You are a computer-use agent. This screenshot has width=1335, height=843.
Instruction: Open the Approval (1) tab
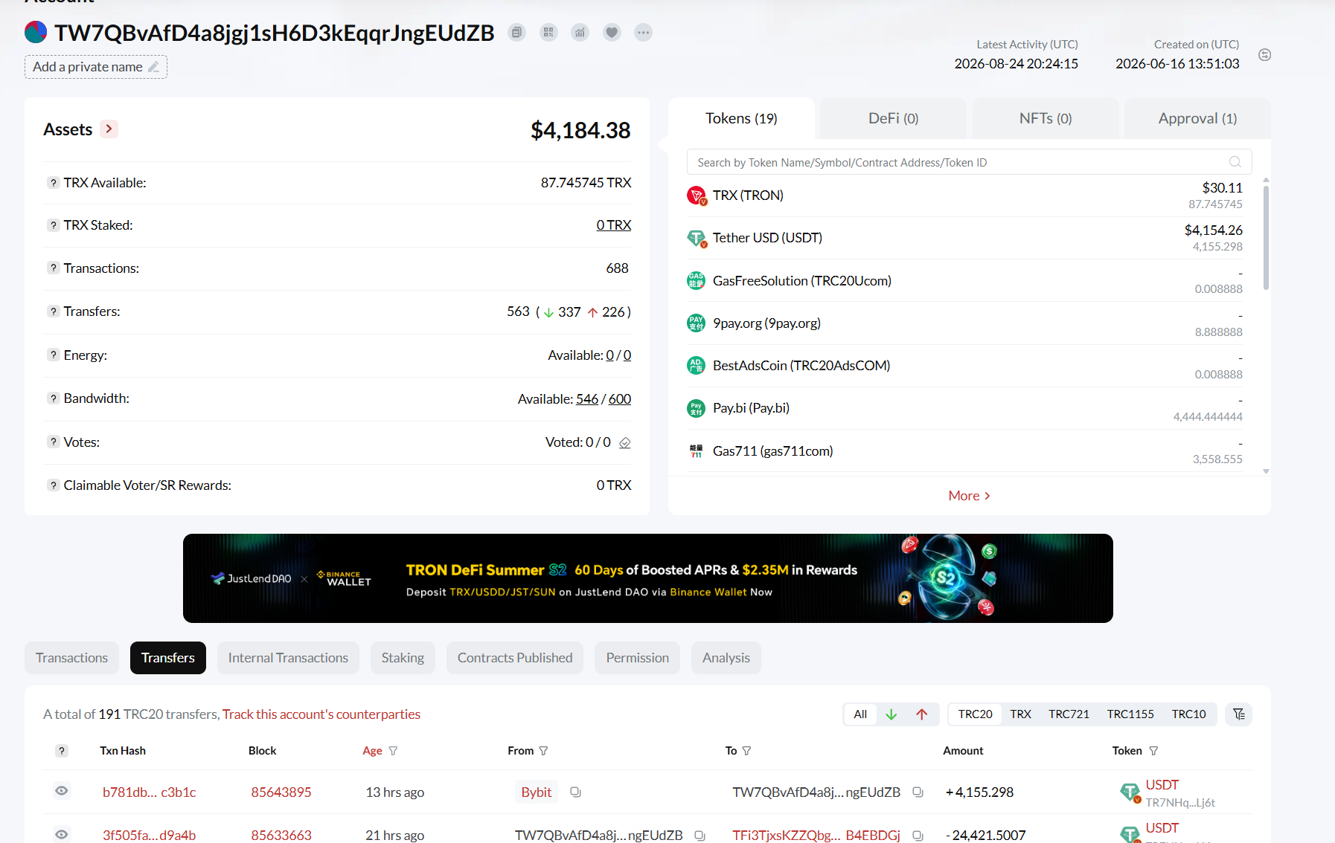[1197, 119]
